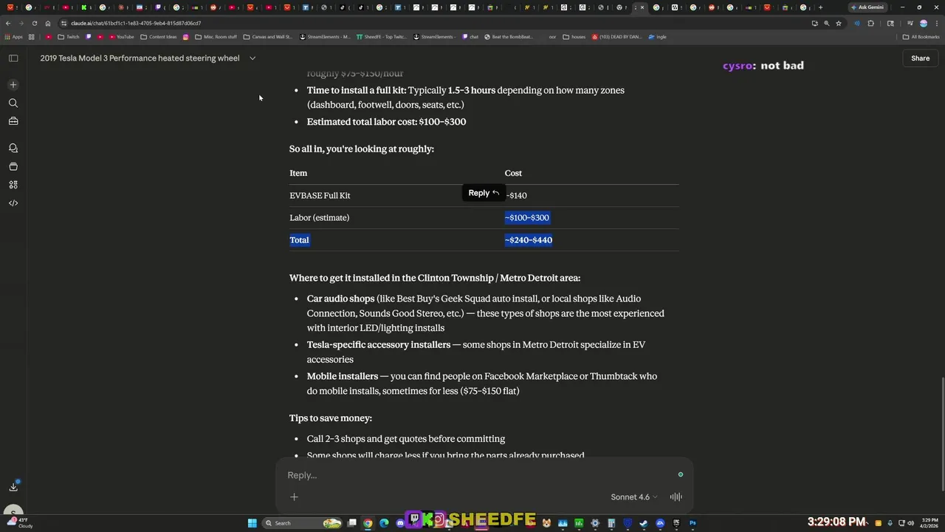The width and height of the screenshot is (945, 532).
Task: Open the Code icon in sidebar
Action: [13, 202]
